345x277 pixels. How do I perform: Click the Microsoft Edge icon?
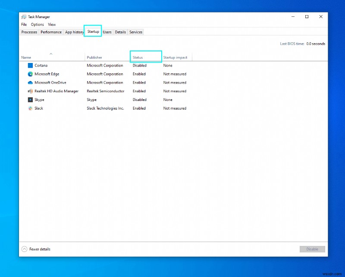click(29, 74)
